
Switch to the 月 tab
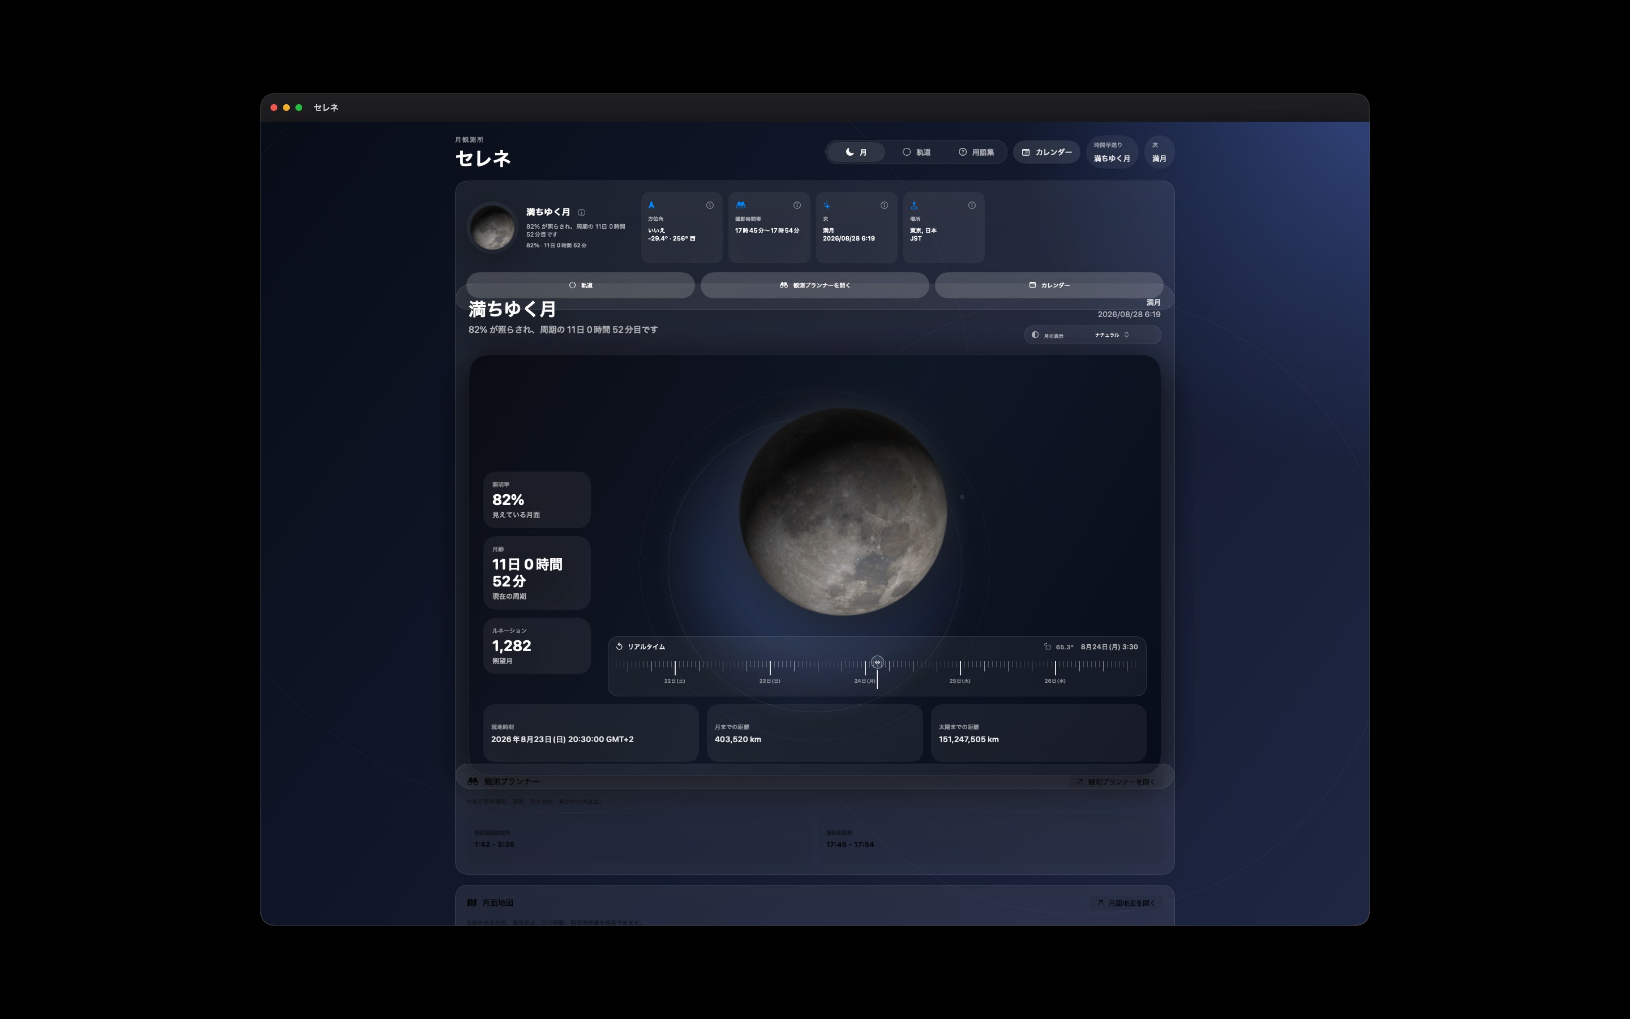coord(856,152)
